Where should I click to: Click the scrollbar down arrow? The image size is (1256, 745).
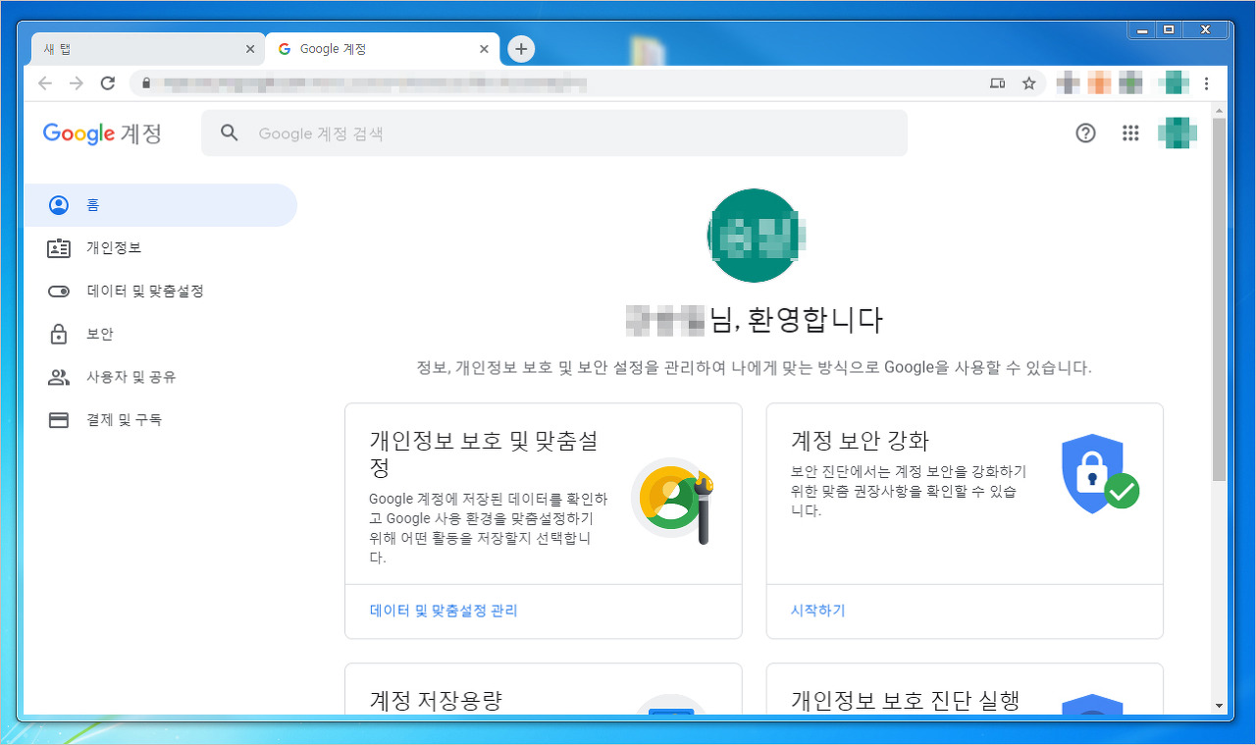(1219, 706)
